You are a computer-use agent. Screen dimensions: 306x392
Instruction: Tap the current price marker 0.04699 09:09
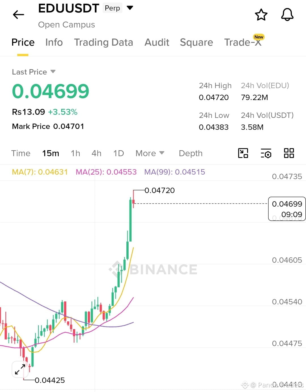[287, 209]
